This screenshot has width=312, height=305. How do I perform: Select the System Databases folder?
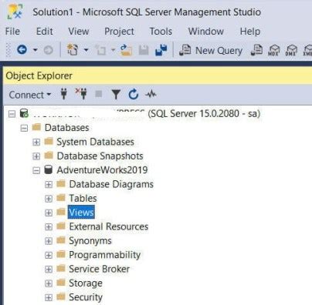click(95, 142)
